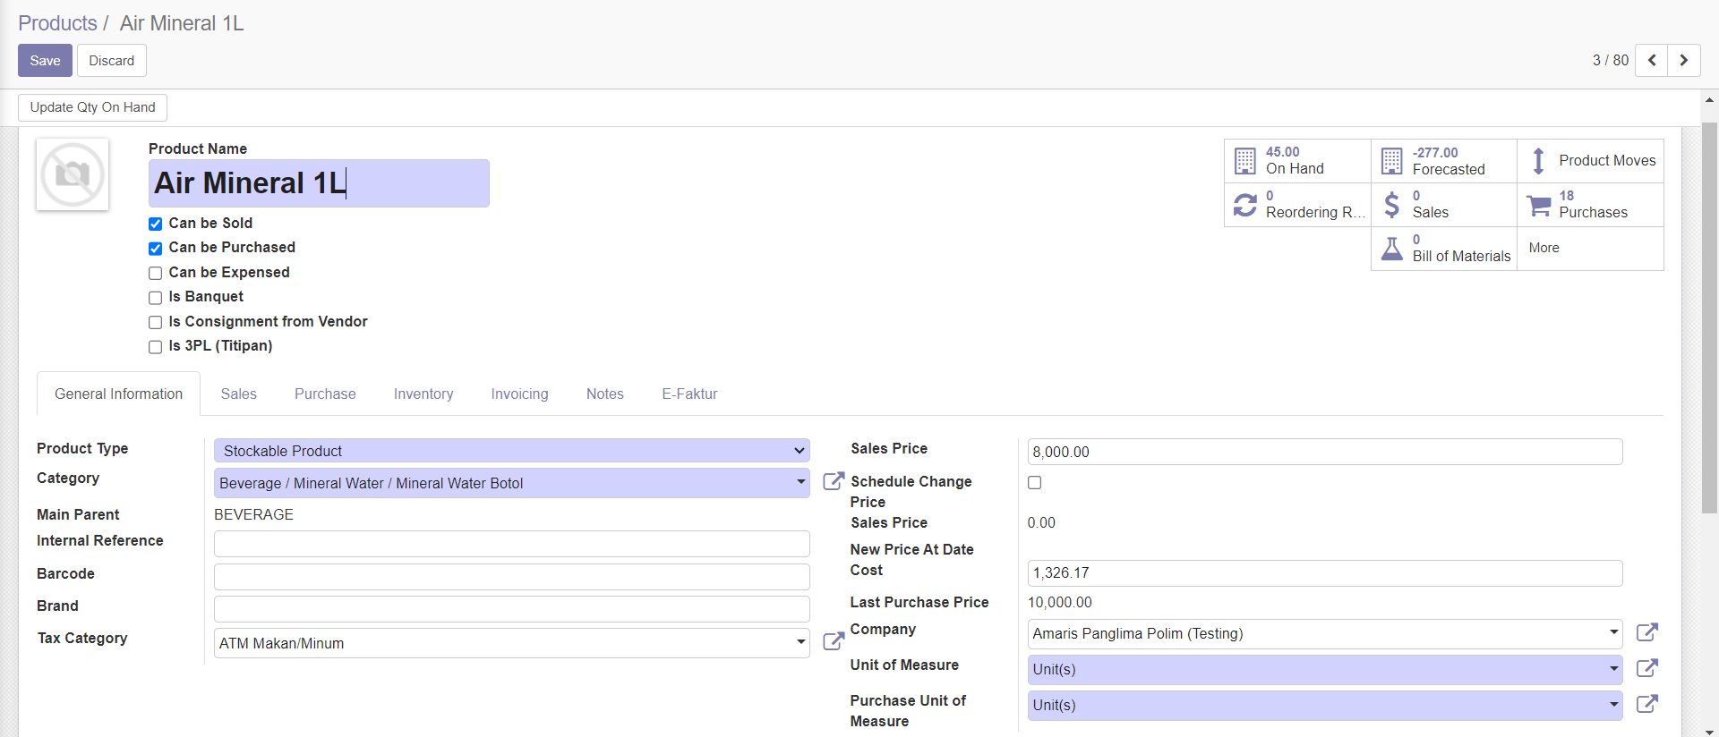1719x737 pixels.
Task: Click the Sales dollar sign icon
Action: click(1391, 205)
